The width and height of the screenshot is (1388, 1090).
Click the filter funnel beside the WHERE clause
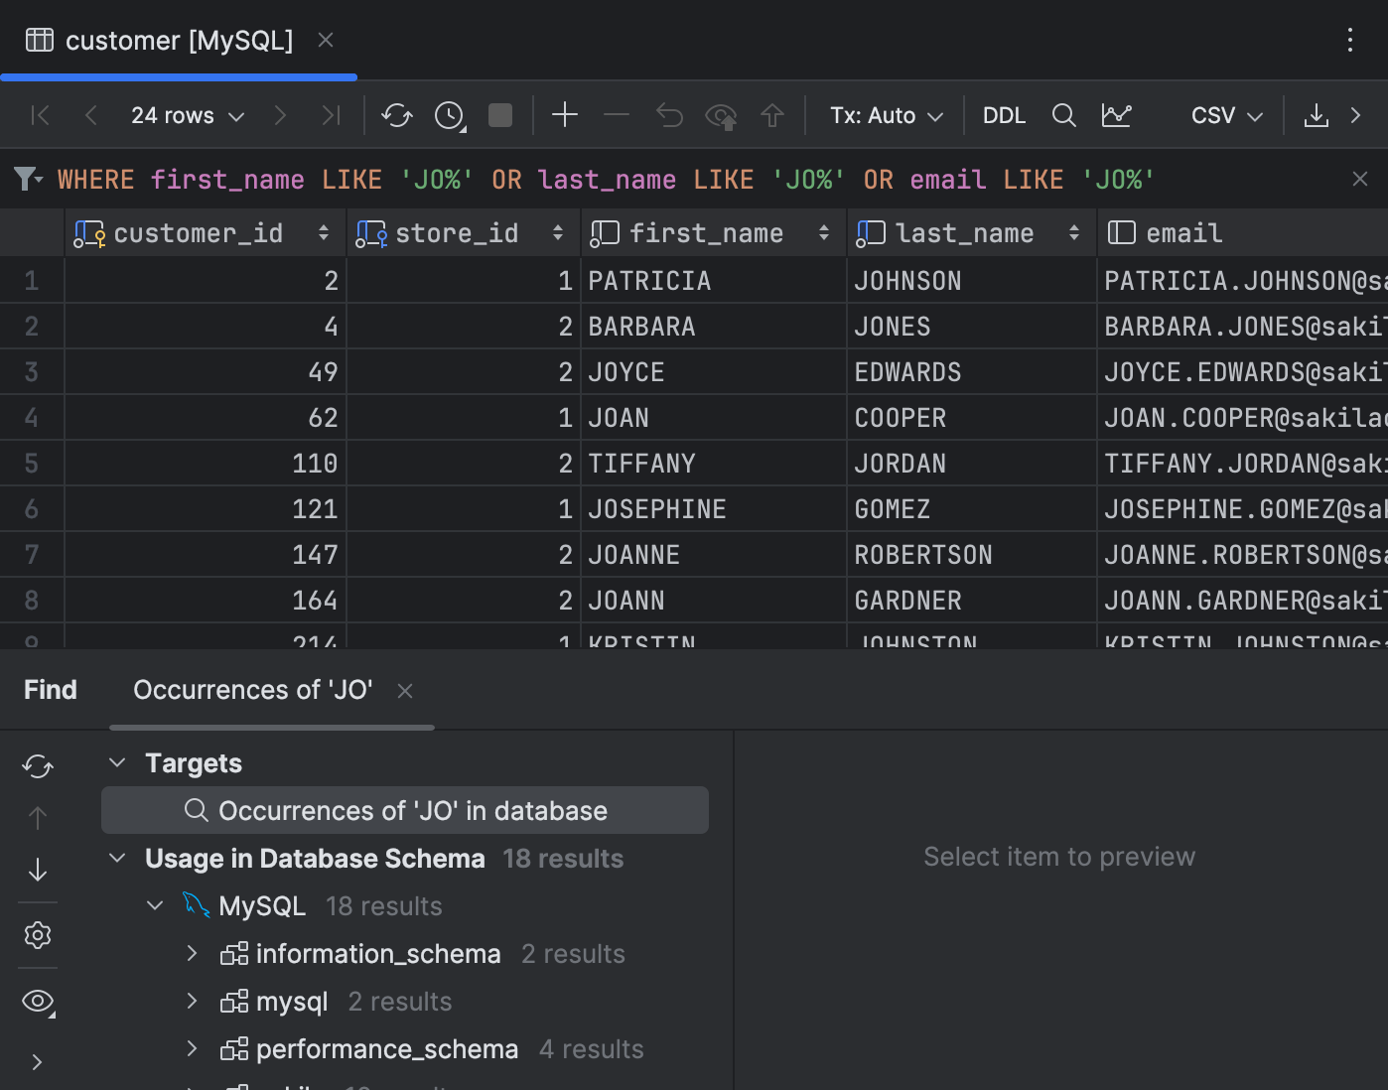[x=25, y=179]
